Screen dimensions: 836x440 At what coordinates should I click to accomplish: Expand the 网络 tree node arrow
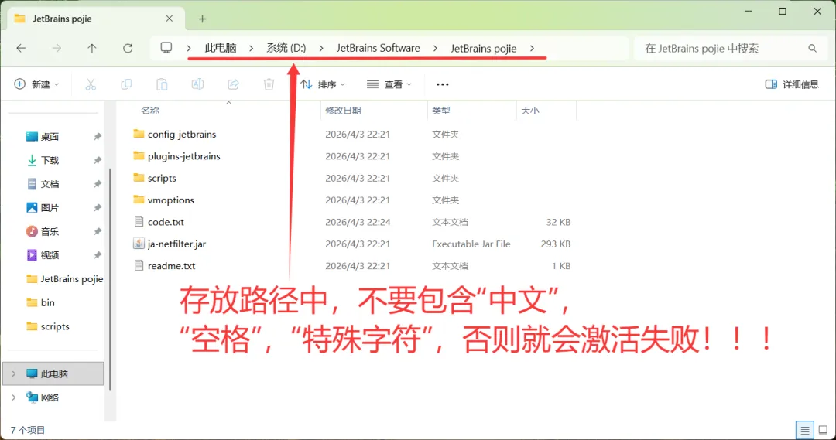click(x=14, y=397)
